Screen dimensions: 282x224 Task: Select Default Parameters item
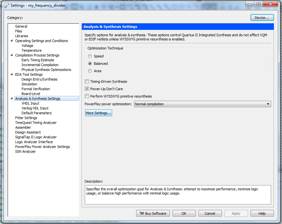tap(37, 113)
